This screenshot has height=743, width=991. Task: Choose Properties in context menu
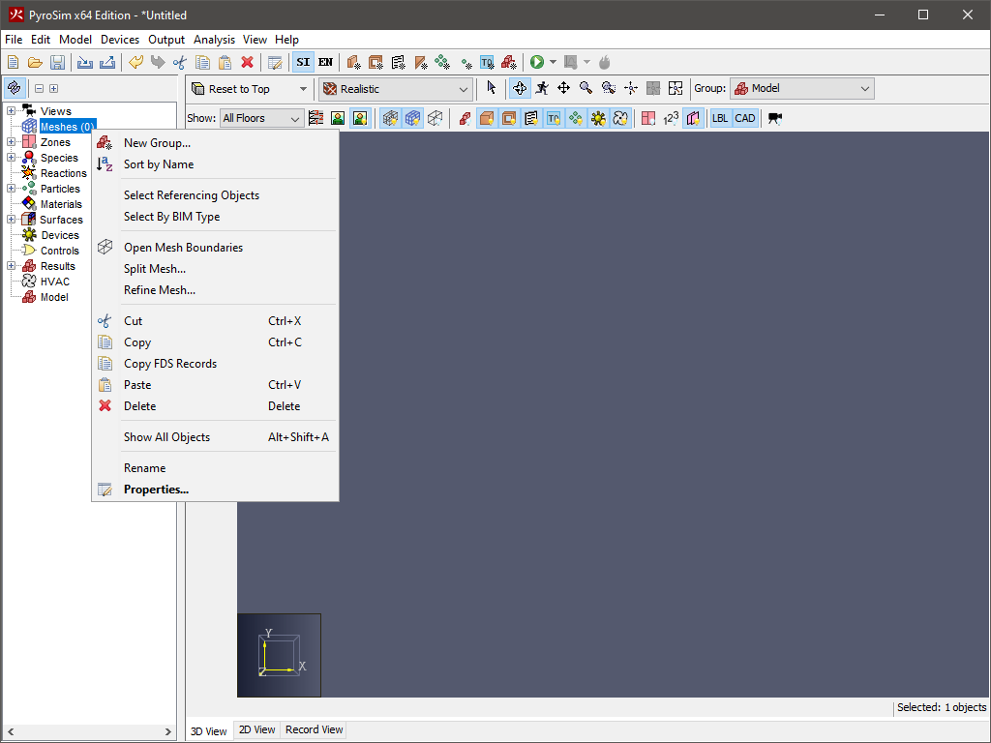pos(216,490)
